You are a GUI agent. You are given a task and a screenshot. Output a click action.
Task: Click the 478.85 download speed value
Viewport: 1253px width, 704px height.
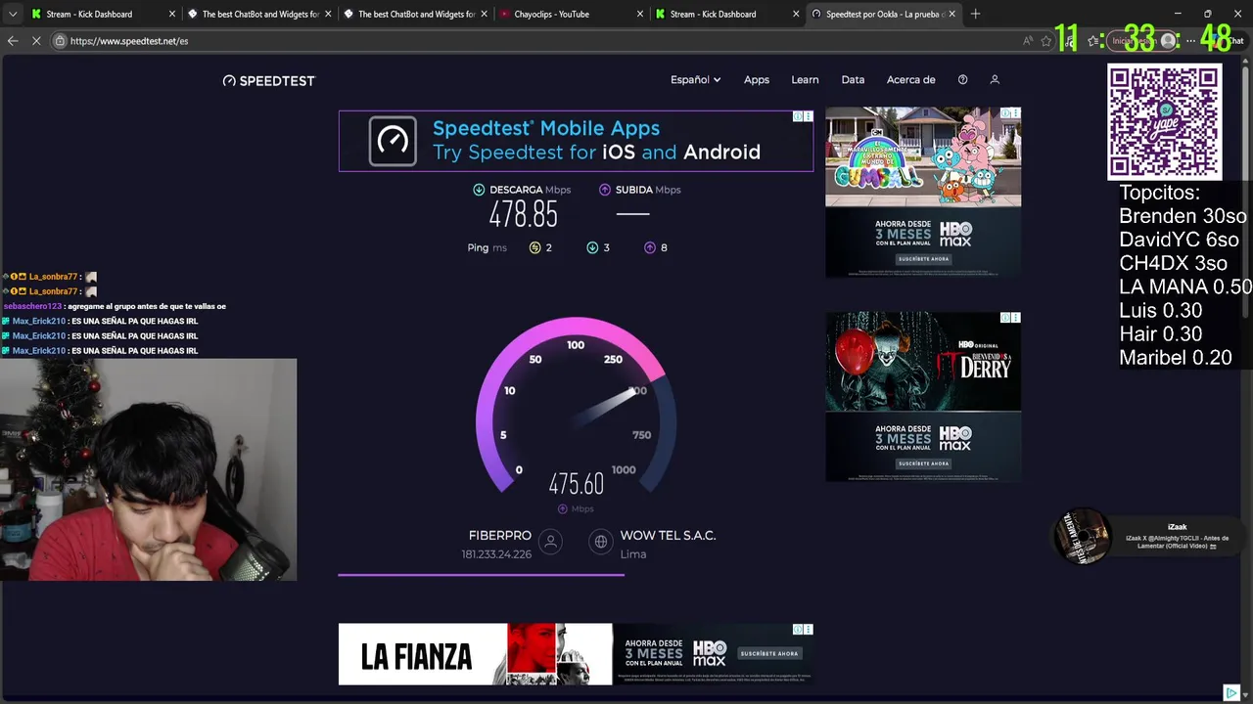point(523,214)
